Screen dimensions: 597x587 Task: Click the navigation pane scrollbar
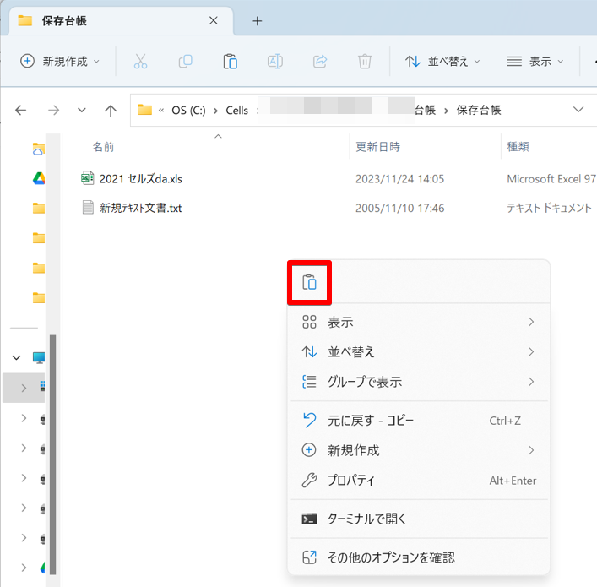pyautogui.click(x=53, y=454)
